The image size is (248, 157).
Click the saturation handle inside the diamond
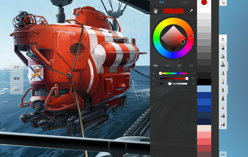click(182, 41)
